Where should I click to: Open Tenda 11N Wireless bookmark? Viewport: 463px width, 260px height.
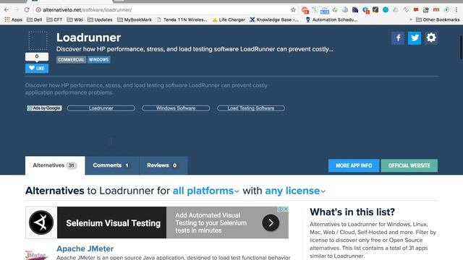(x=182, y=19)
